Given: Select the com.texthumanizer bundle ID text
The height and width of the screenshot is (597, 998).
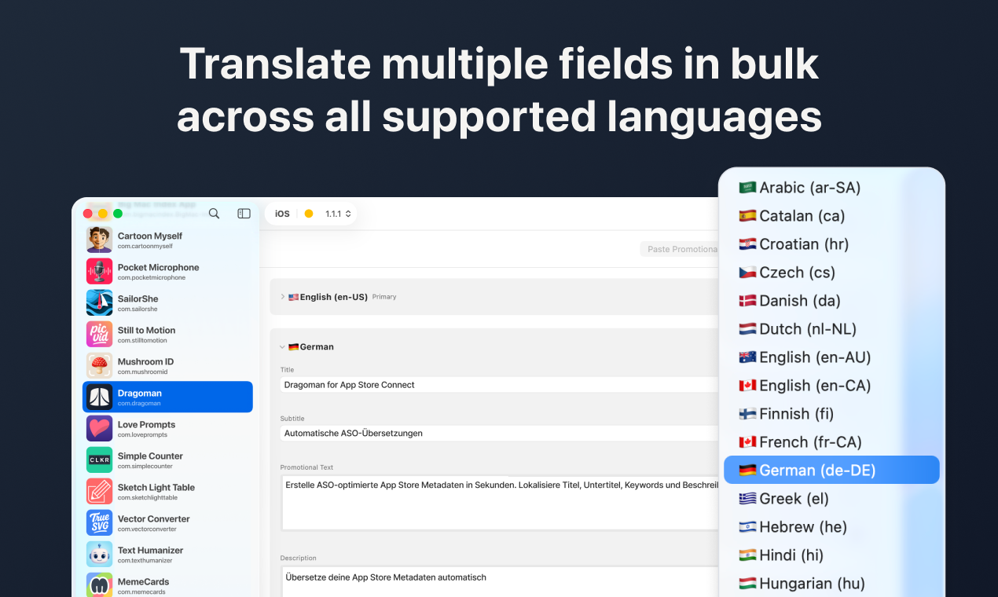Looking at the screenshot, I should tap(145, 560).
